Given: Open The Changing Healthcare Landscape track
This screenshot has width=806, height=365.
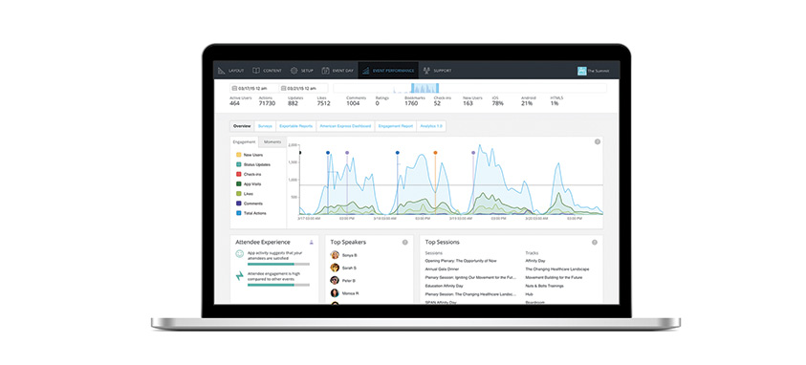Looking at the screenshot, I should pyautogui.click(x=557, y=269).
